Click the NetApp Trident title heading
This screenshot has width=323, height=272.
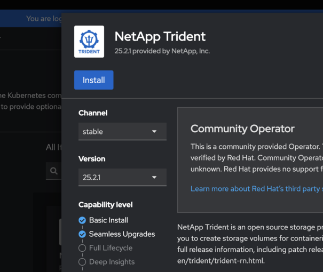coord(160,37)
